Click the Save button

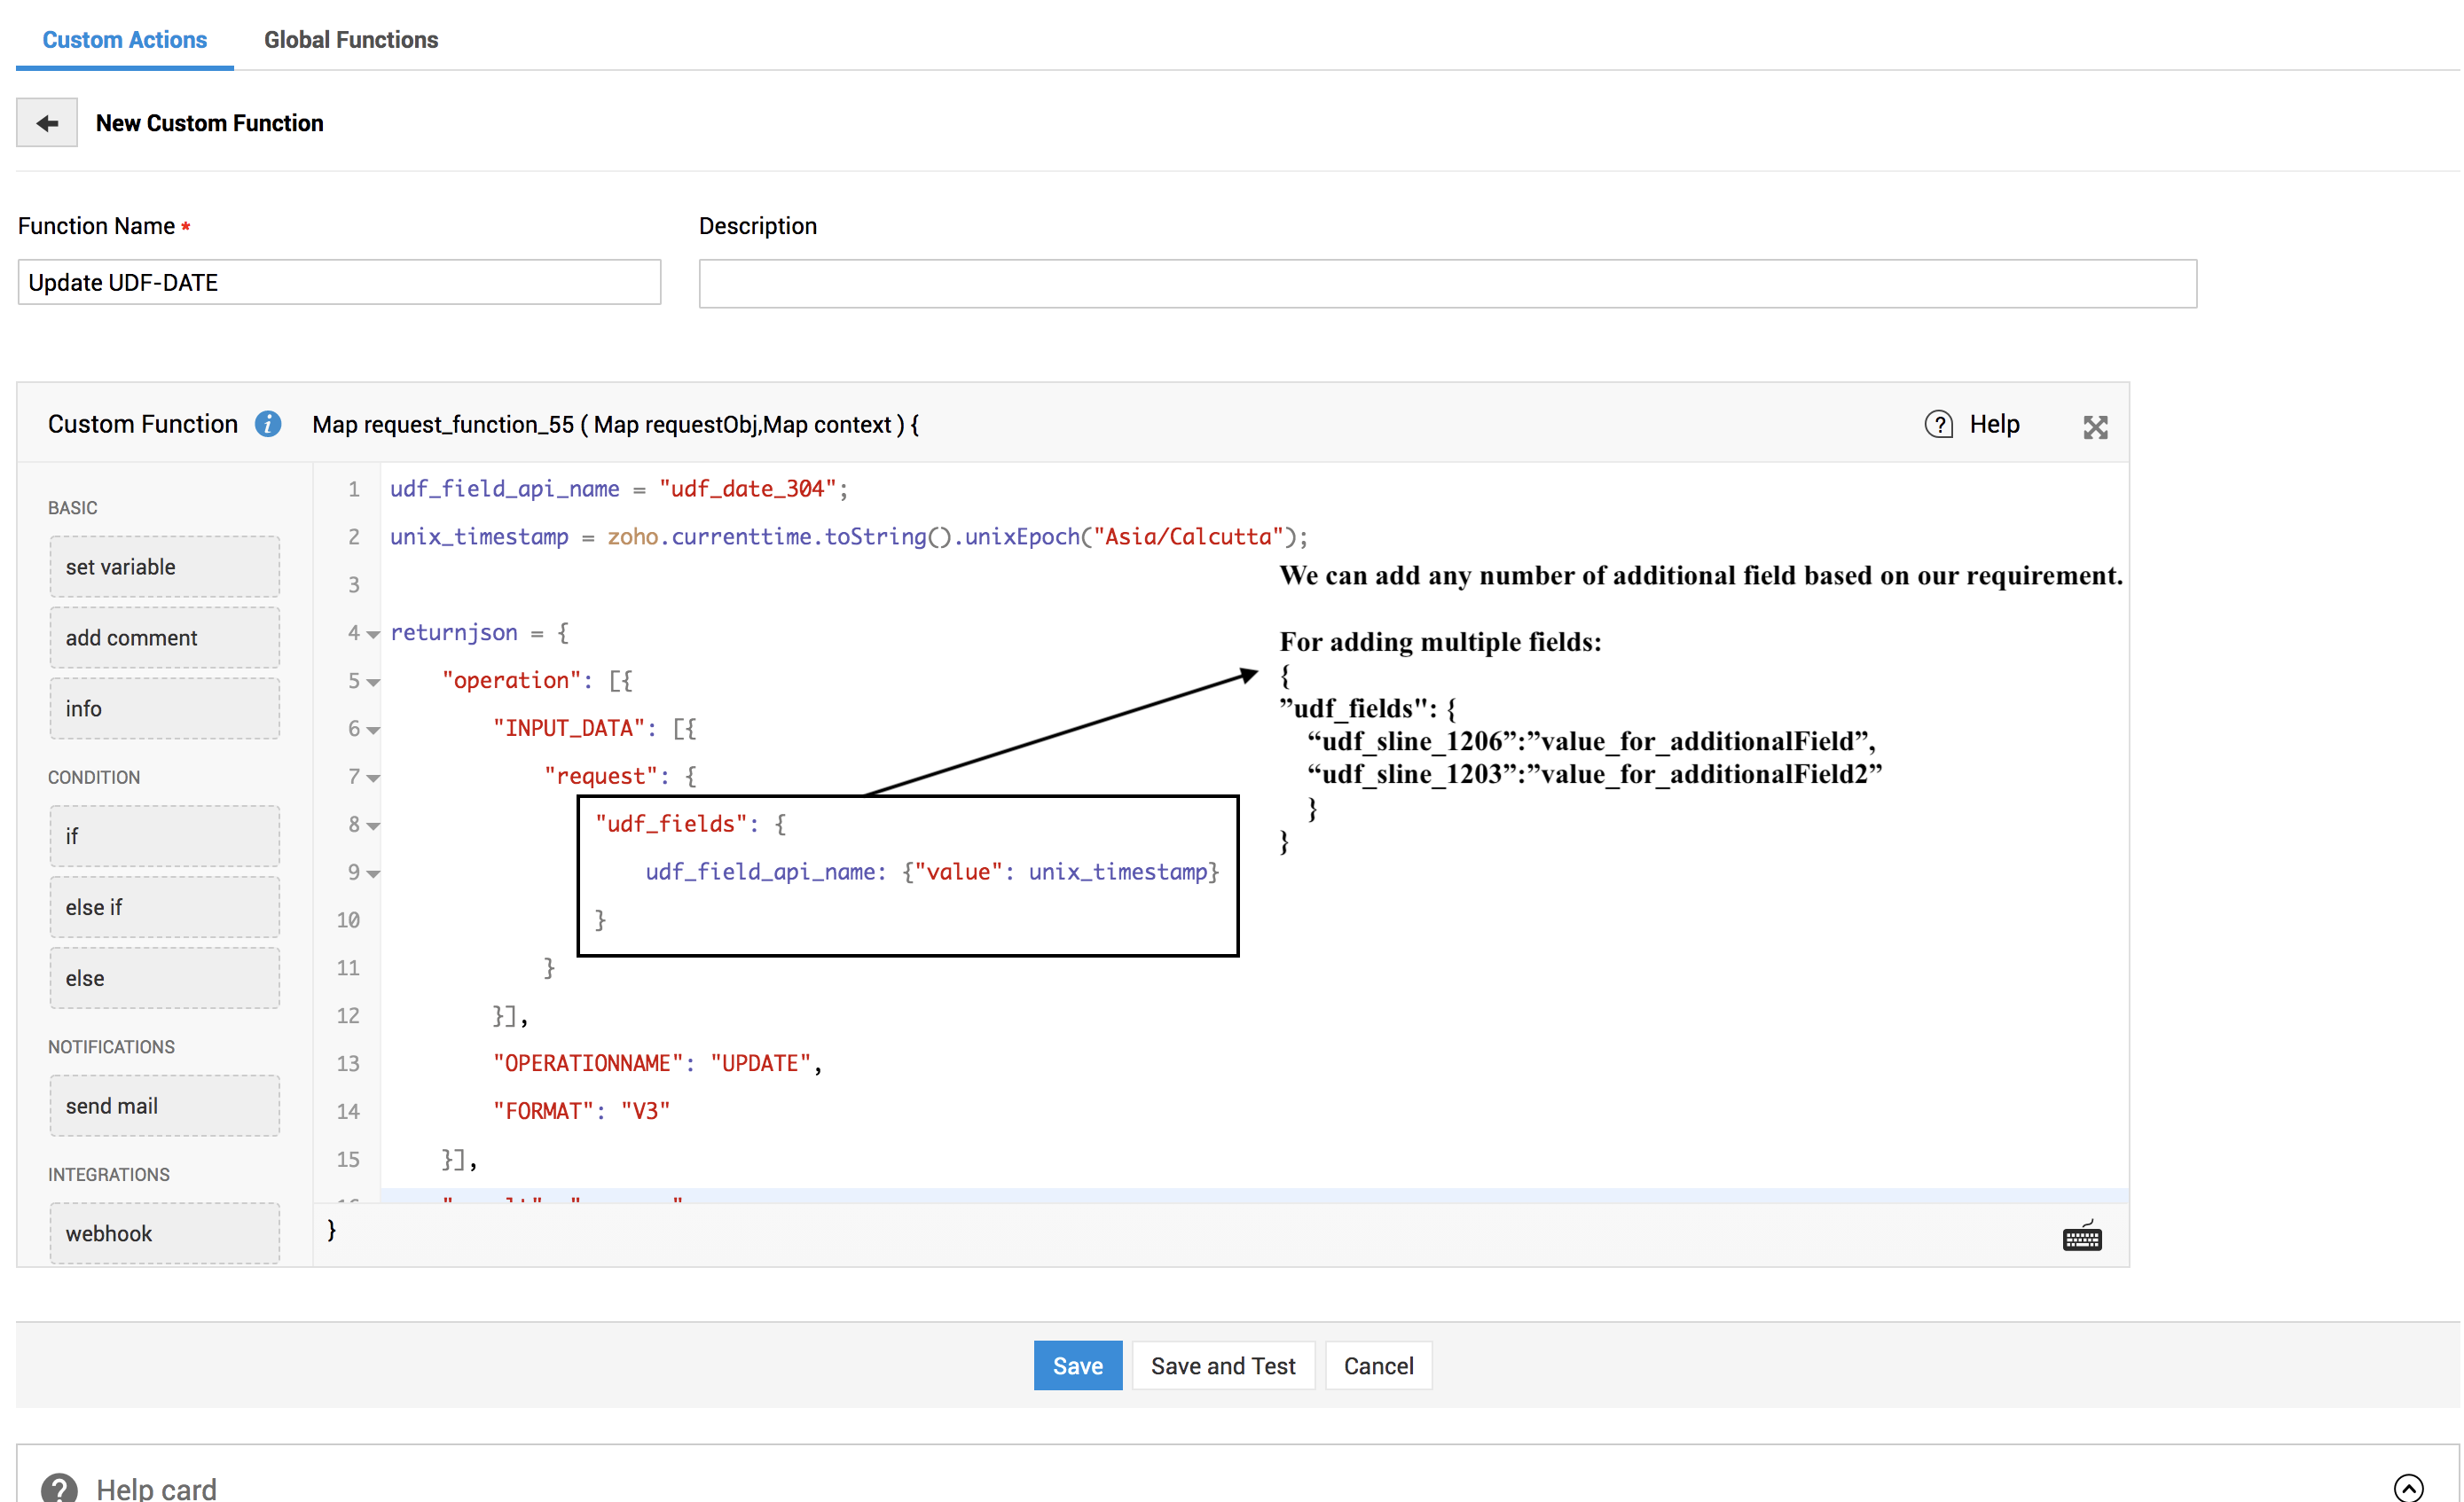coord(1077,1365)
